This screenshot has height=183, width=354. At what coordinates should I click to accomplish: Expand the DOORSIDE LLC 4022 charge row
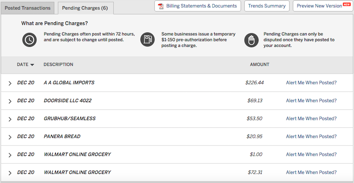pyautogui.click(x=10, y=101)
